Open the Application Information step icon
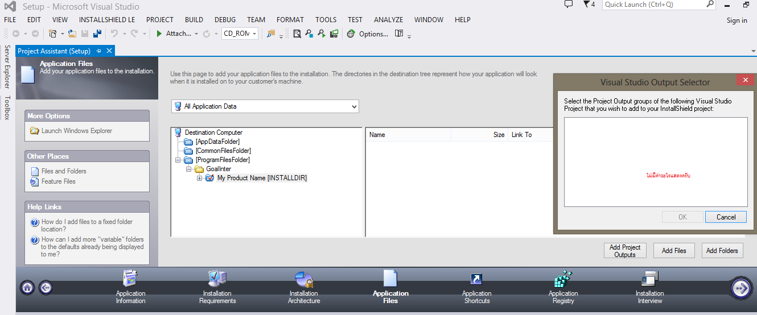This screenshot has width=757, height=315. (130, 279)
